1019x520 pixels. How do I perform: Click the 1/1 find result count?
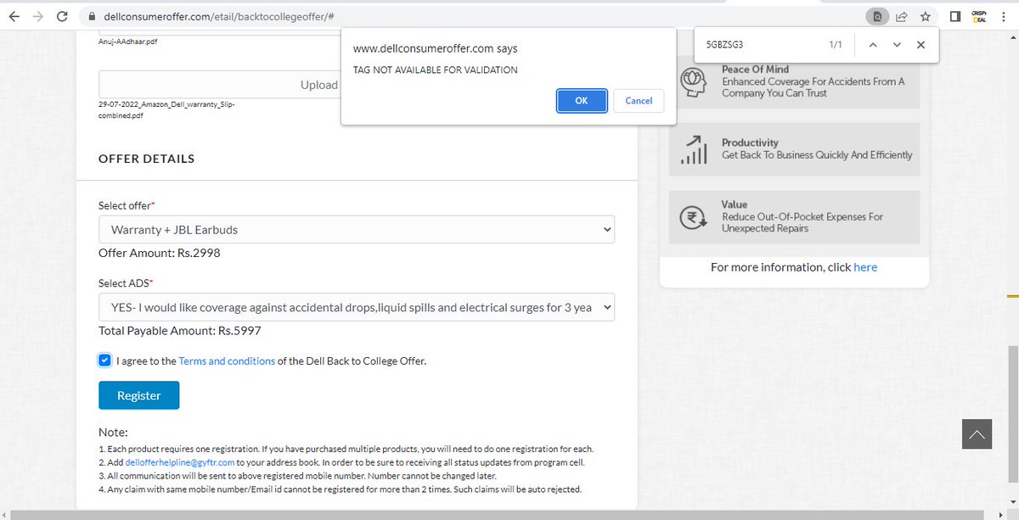836,45
